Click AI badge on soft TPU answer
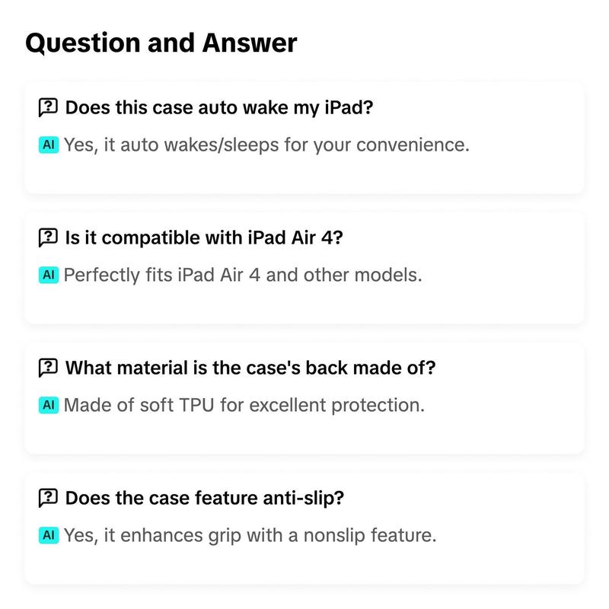The width and height of the screenshot is (609, 609). pos(48,405)
